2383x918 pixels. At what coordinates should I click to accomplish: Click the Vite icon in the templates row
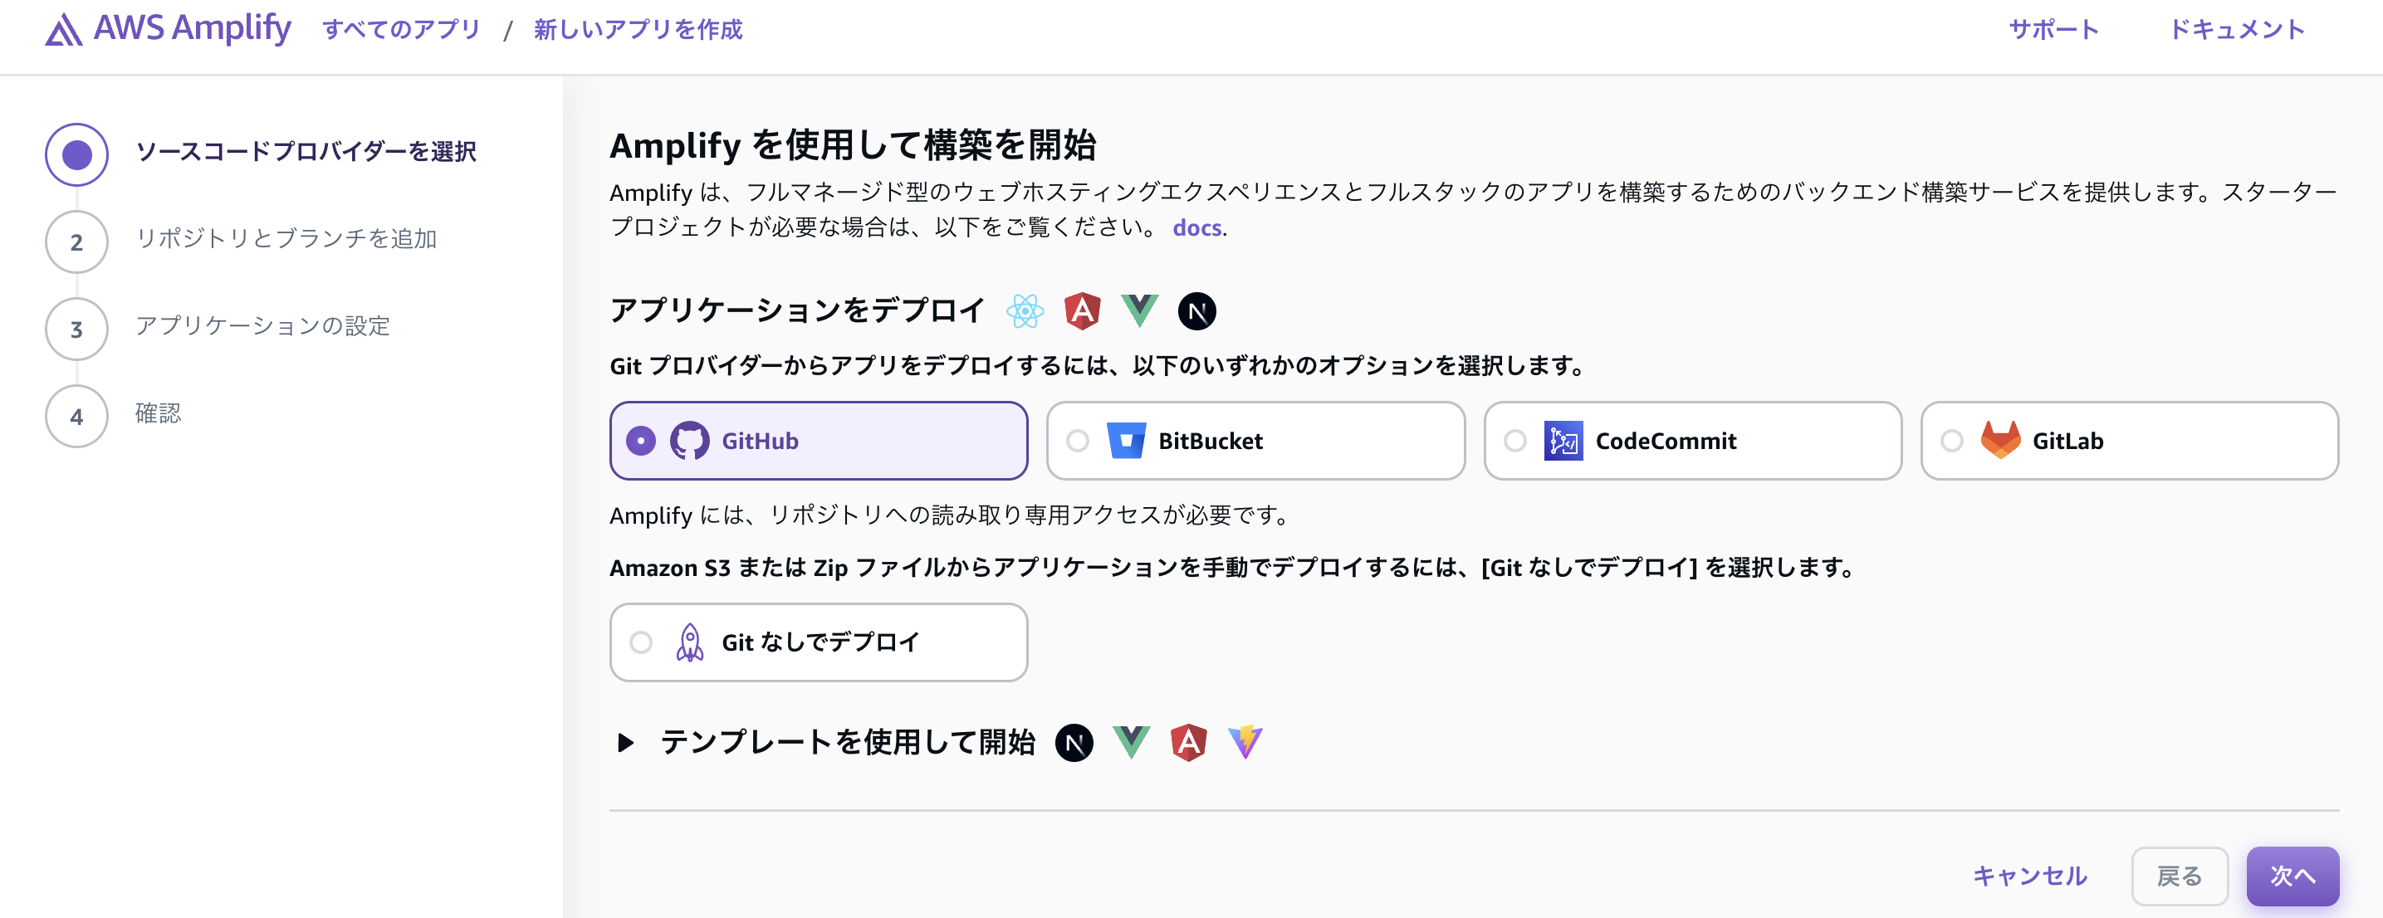pyautogui.click(x=1245, y=742)
